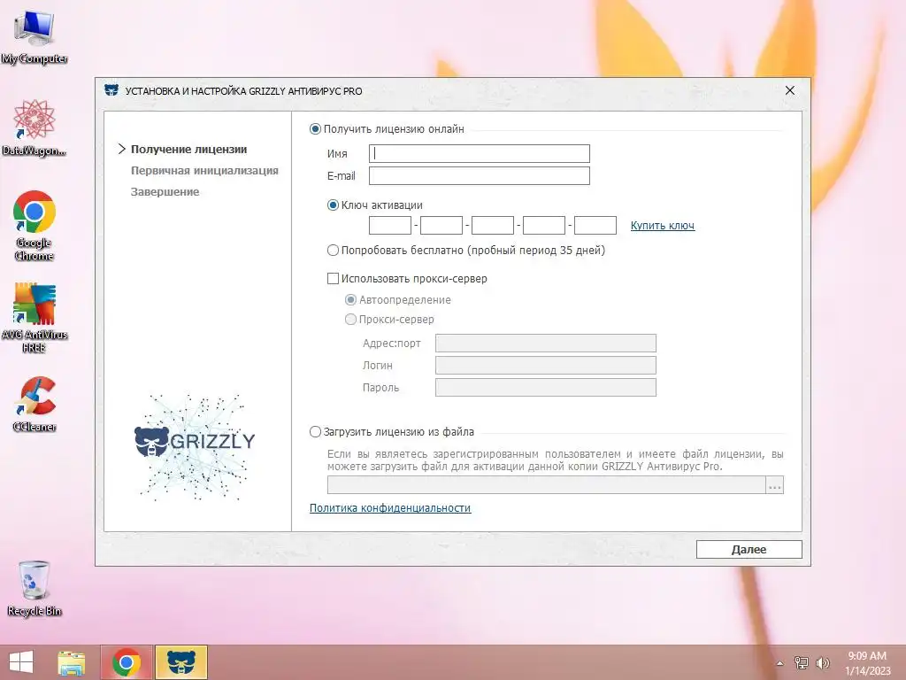Choose 'Загрузить лицензию из файла' radio option
This screenshot has width=906, height=680.
(315, 432)
